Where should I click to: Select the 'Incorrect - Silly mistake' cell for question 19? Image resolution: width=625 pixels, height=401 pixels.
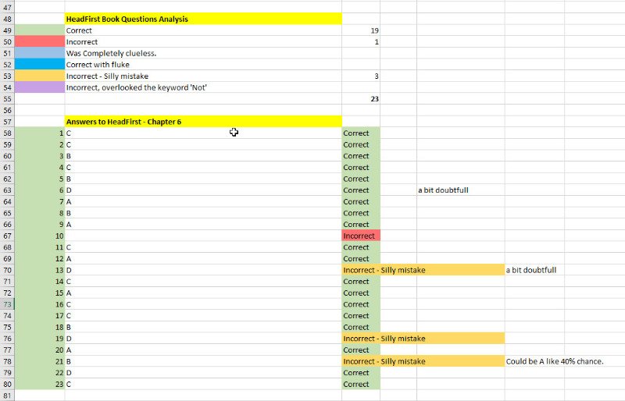(423, 339)
